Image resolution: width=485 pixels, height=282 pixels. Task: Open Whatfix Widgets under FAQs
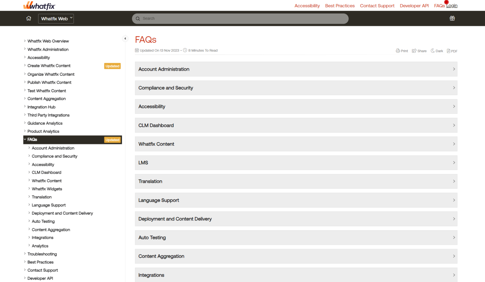click(x=47, y=189)
